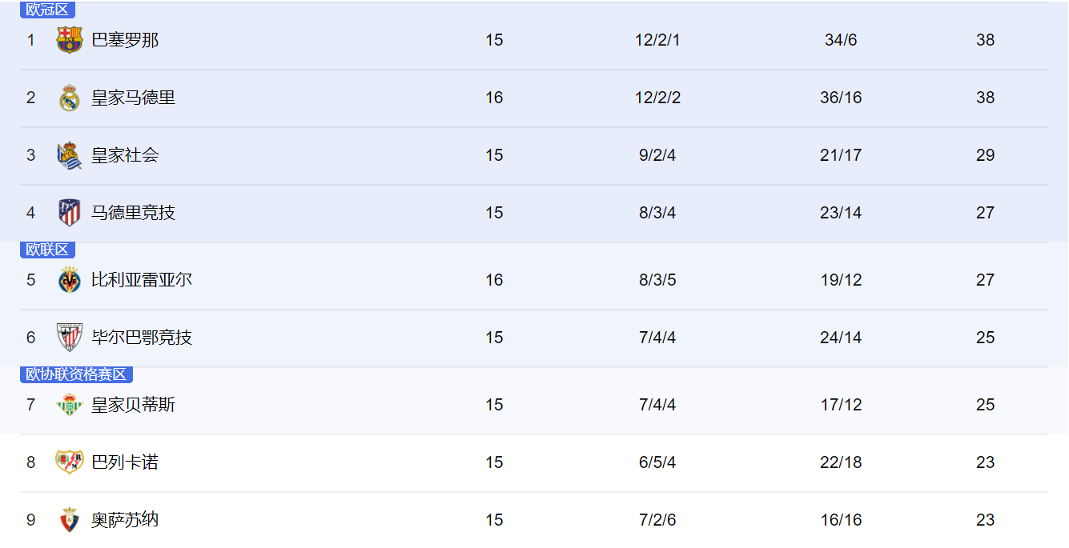Open team page for 皇家马德里

133,98
